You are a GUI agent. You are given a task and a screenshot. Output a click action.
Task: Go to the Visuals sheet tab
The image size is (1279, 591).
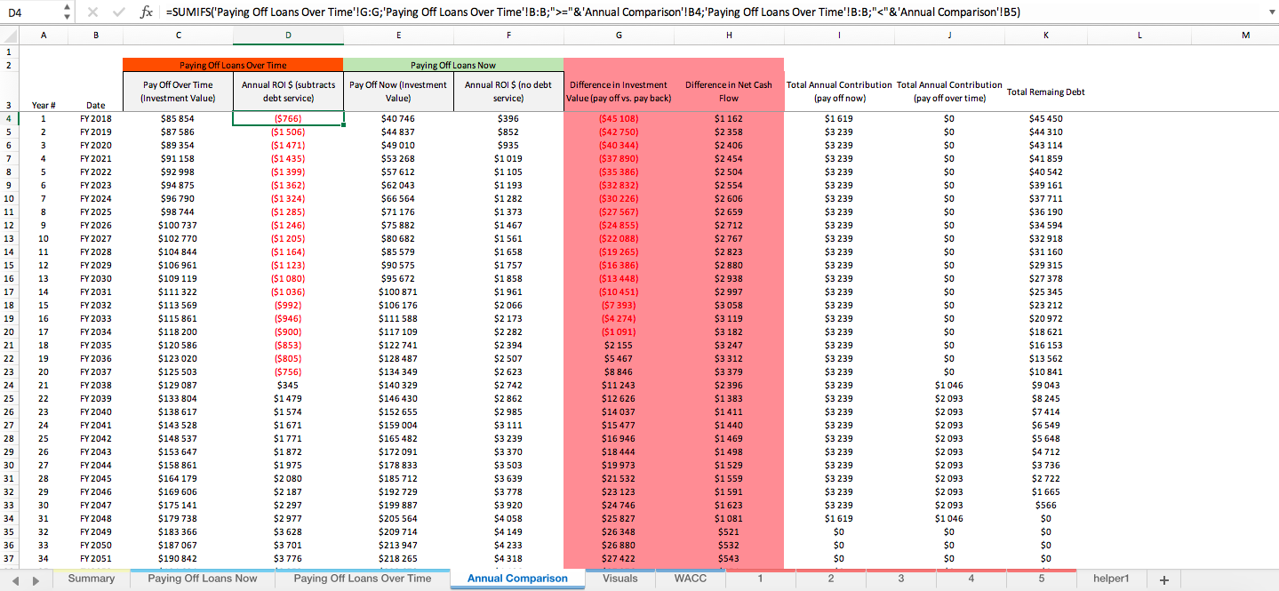[620, 579]
